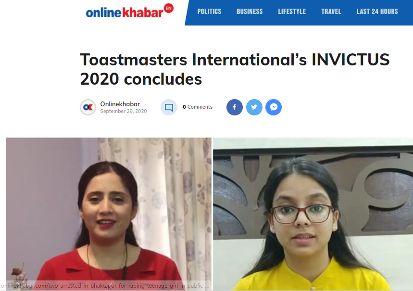Click the Onlinekhabar author avatar

88,107
